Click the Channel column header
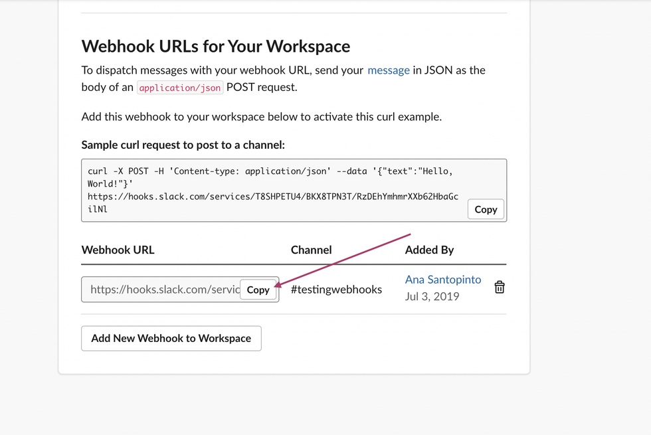The height and width of the screenshot is (435, 651). coord(311,250)
